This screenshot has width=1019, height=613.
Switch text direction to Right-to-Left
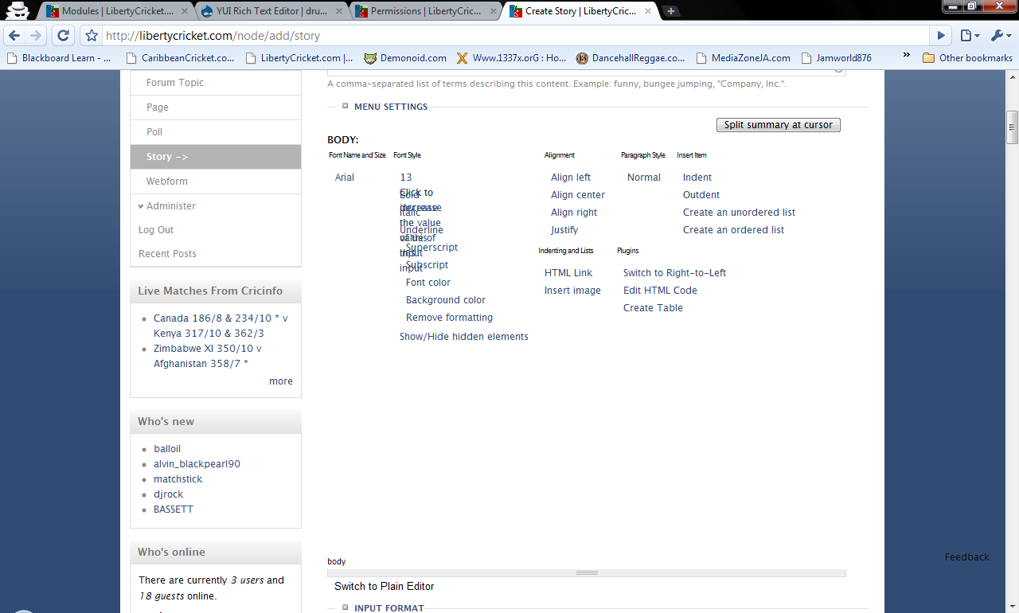pyautogui.click(x=674, y=272)
